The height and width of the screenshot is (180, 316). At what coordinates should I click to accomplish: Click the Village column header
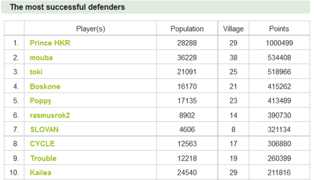tap(234, 29)
